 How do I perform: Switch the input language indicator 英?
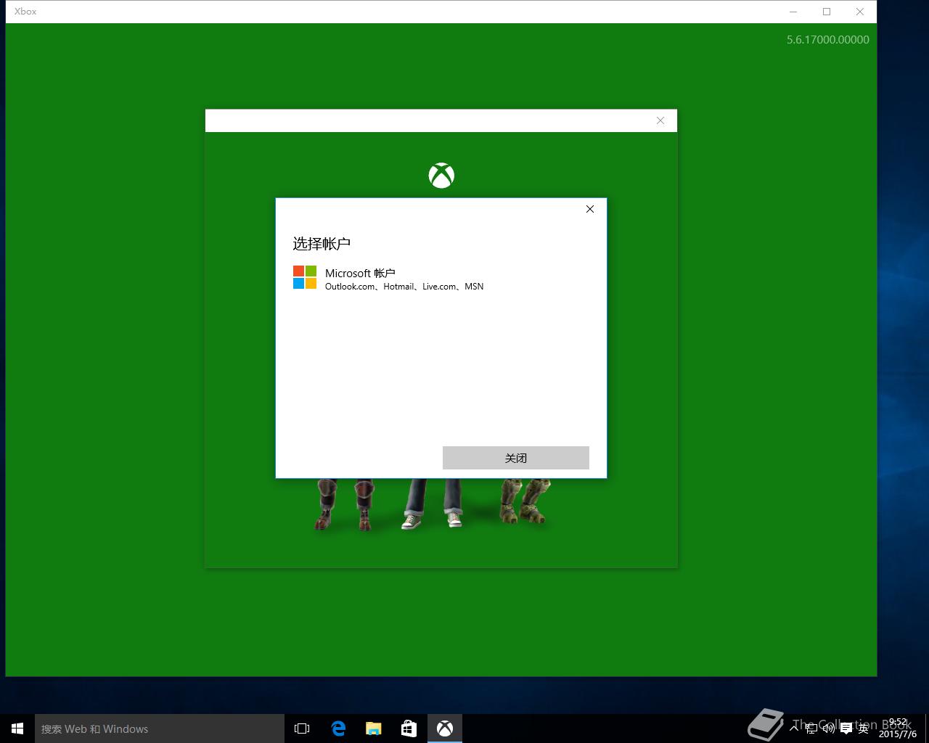(x=863, y=728)
